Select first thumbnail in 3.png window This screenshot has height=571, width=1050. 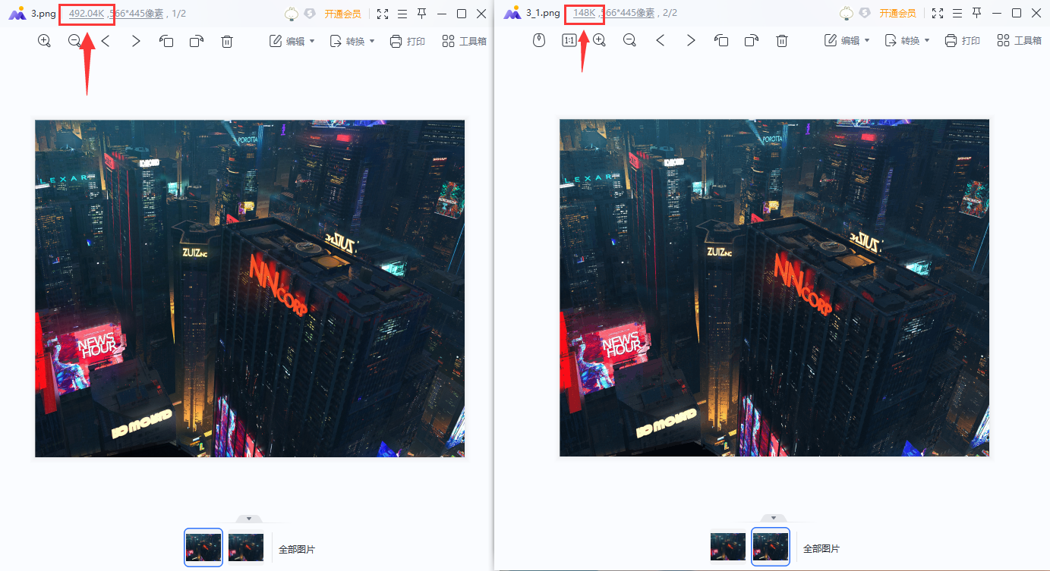click(x=203, y=547)
